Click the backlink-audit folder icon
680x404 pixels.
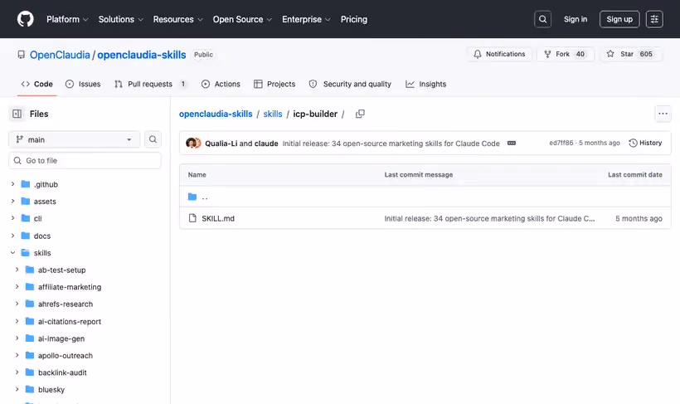[30, 372]
